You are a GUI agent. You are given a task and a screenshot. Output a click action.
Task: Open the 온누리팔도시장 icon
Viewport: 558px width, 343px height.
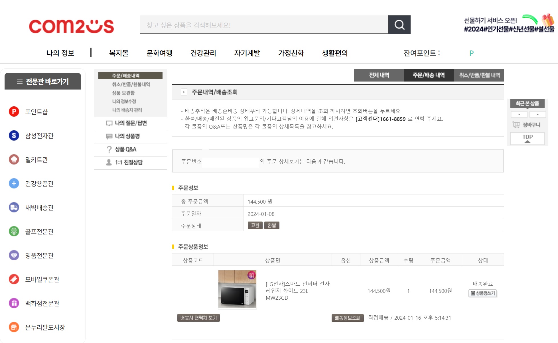(14, 327)
